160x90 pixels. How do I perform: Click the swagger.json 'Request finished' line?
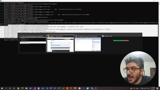pos(46,14)
